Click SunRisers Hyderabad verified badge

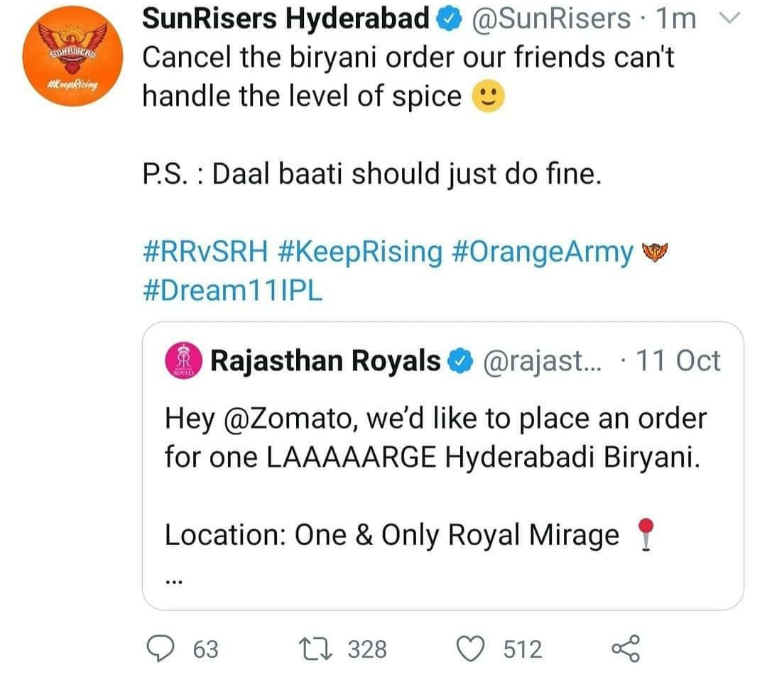point(448,20)
